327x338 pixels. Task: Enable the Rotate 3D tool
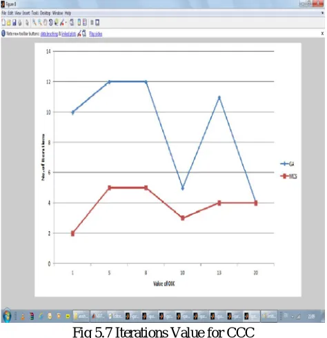(51, 23)
